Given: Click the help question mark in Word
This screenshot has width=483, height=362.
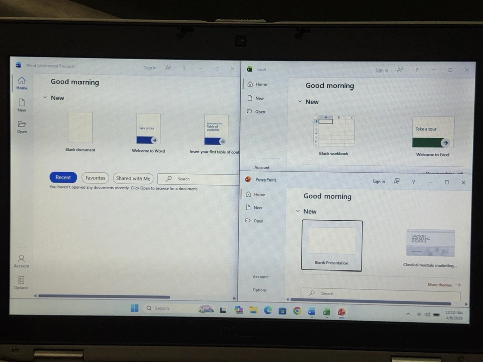Looking at the screenshot, I should (184, 68).
